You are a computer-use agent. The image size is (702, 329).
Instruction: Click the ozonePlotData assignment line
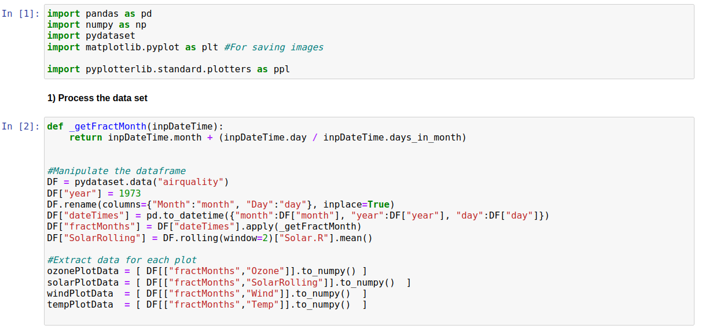[207, 271]
